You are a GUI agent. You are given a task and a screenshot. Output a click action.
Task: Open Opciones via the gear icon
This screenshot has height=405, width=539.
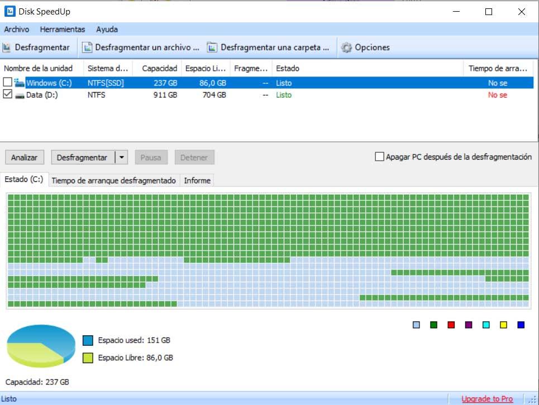click(x=346, y=47)
